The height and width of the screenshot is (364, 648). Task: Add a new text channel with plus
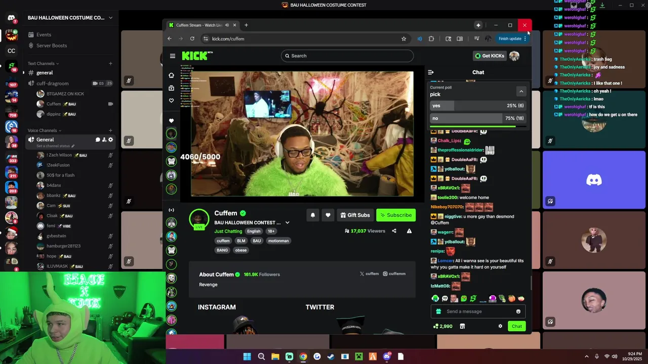coord(110,63)
